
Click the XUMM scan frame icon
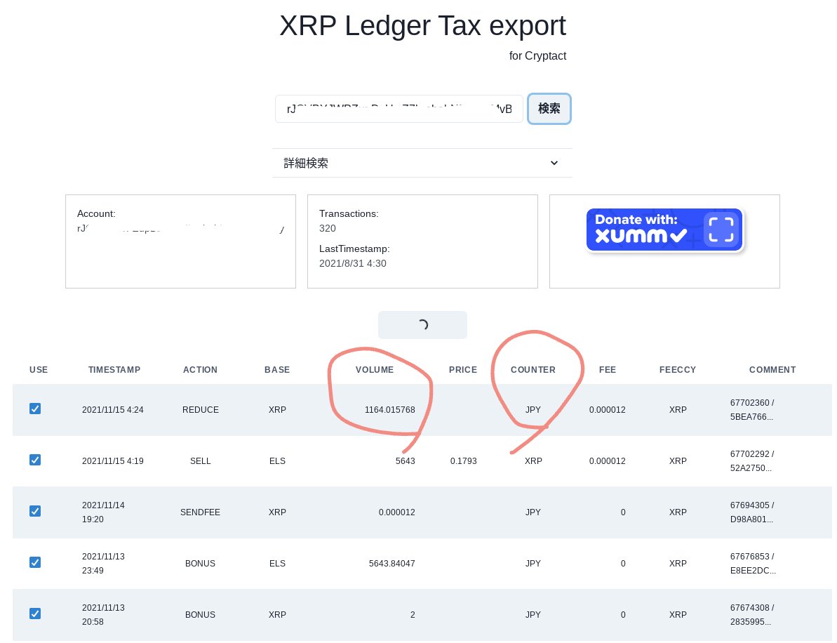[x=721, y=230]
